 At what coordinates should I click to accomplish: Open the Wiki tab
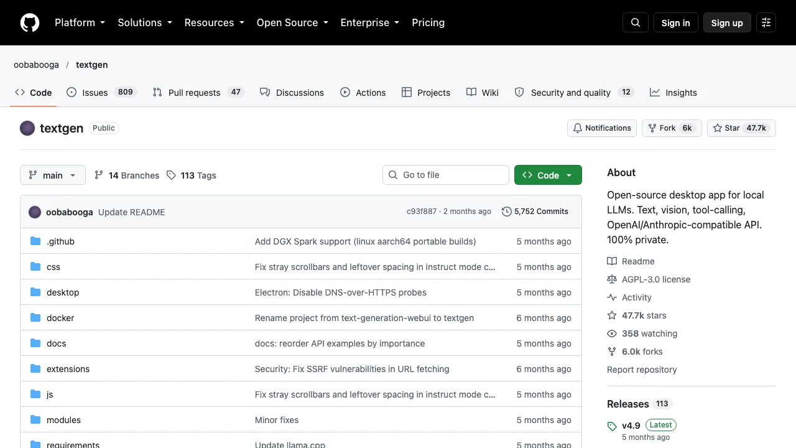click(483, 93)
